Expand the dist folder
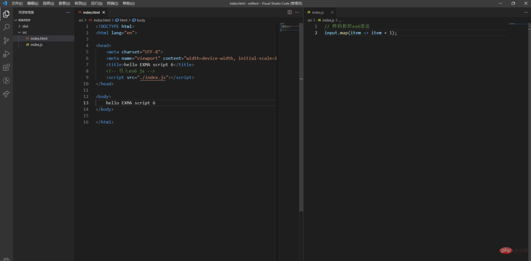The width and height of the screenshot is (531, 261). point(25,26)
